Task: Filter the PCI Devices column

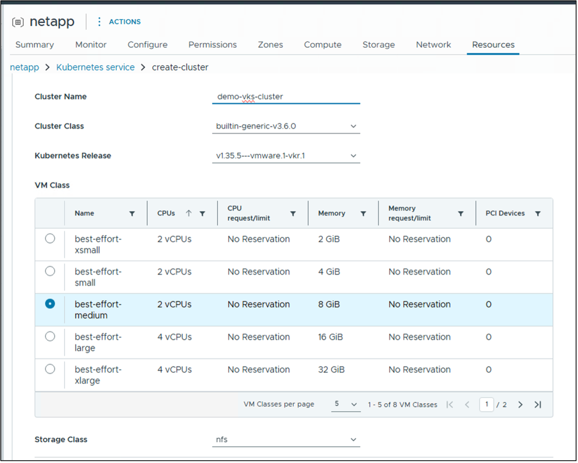Action: 538,214
